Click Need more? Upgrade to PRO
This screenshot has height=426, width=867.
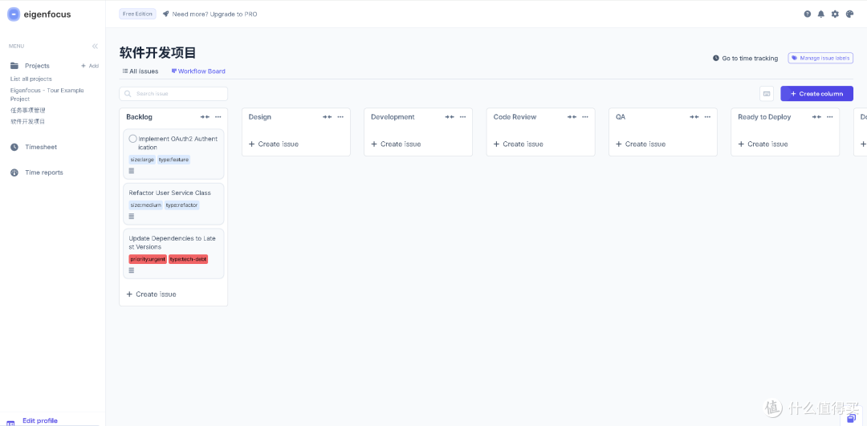click(214, 14)
